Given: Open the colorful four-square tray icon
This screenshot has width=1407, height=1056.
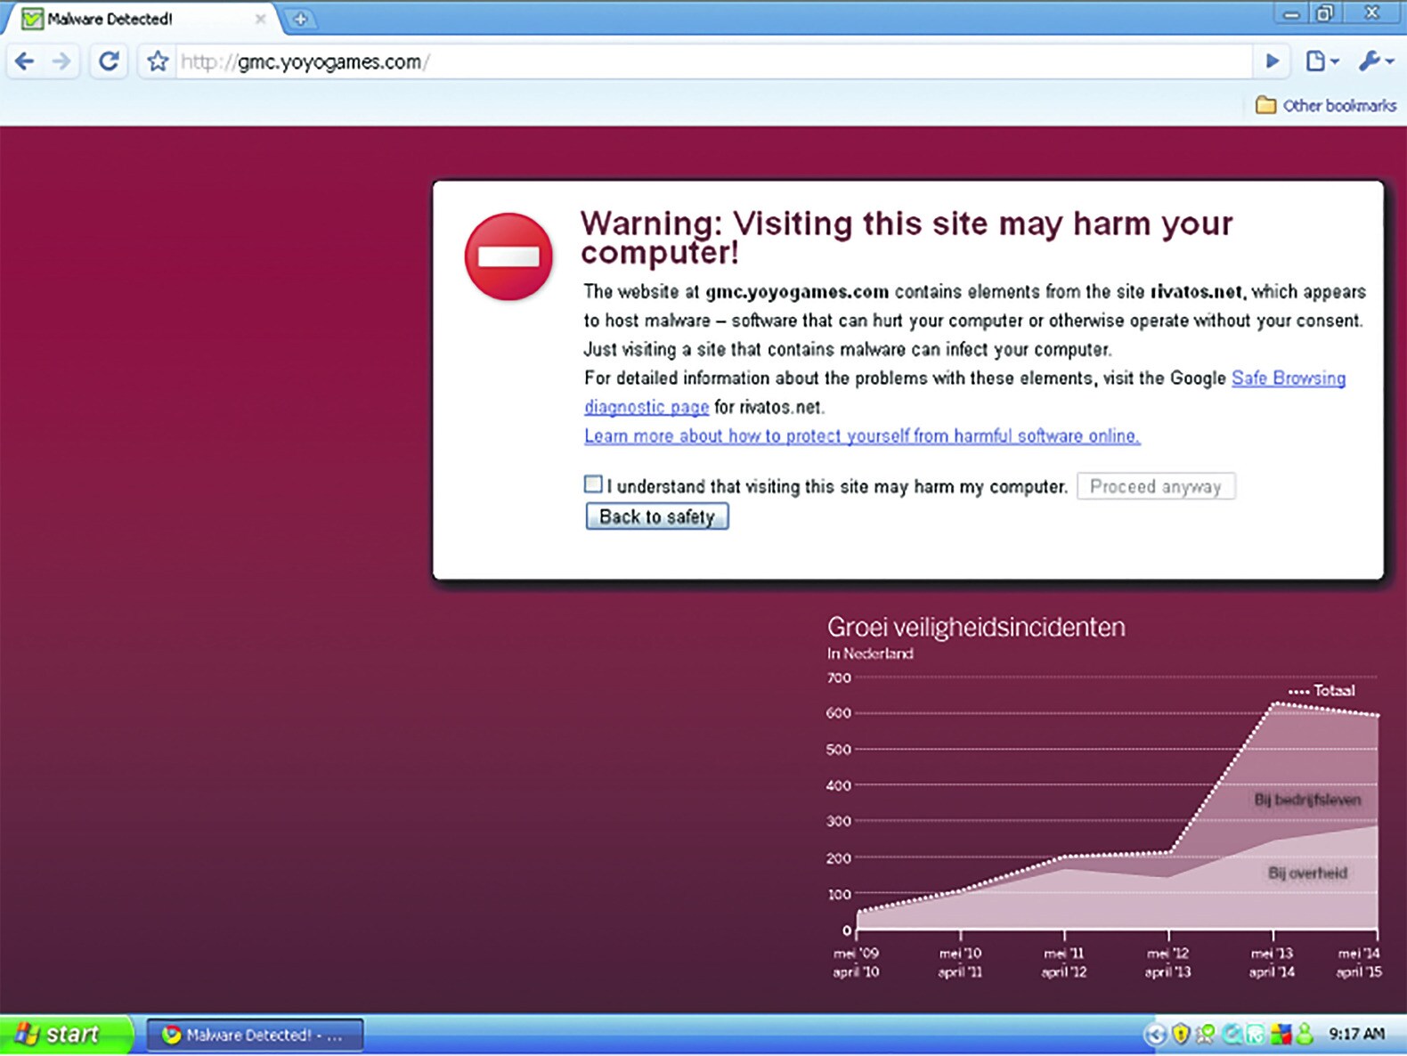Looking at the screenshot, I should pyautogui.click(x=1281, y=1035).
